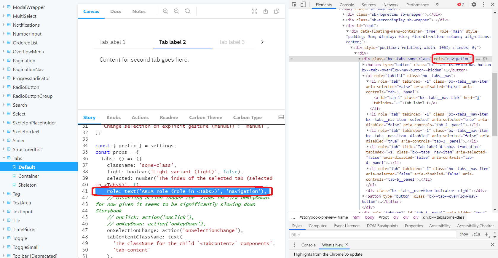The height and width of the screenshot is (258, 498).
Task: Click the zoom in magnifier icon
Action: pyautogui.click(x=165, y=11)
